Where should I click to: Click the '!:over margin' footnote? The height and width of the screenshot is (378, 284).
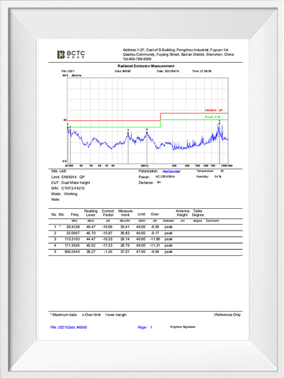coord(116,315)
